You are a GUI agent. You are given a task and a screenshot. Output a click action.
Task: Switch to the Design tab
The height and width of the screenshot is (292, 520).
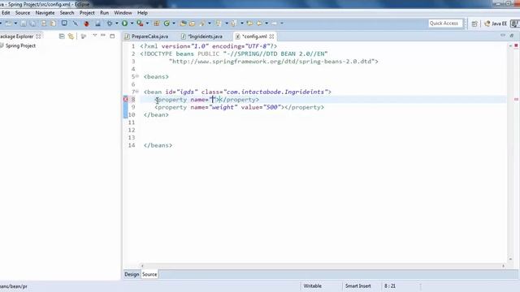pos(132,274)
